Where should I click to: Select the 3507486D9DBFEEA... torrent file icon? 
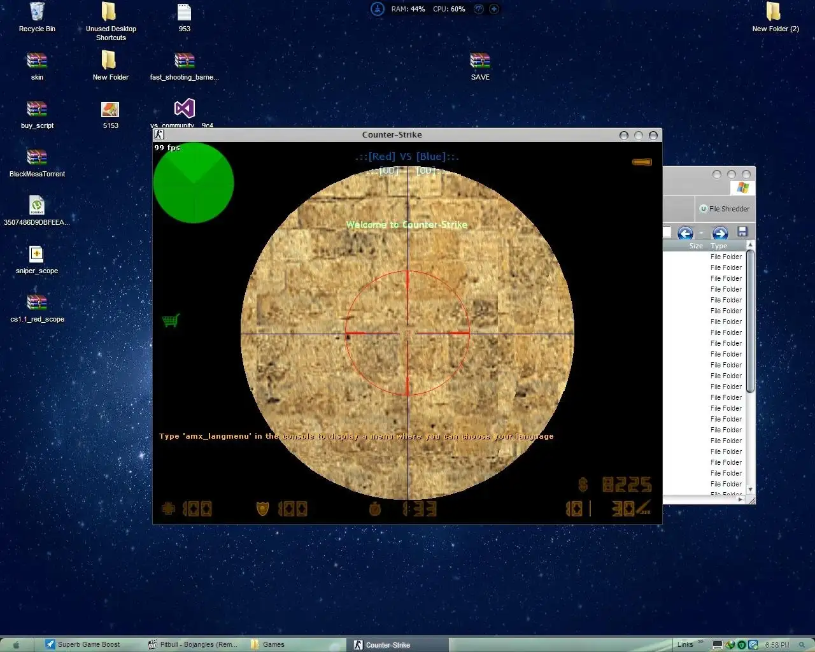click(x=37, y=205)
